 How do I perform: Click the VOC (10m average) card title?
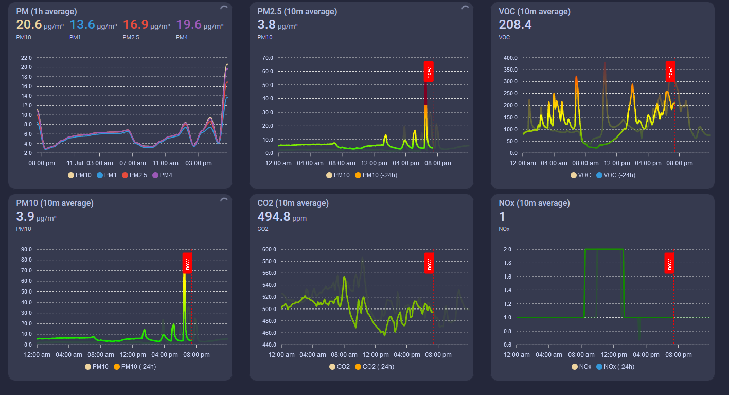coord(535,11)
